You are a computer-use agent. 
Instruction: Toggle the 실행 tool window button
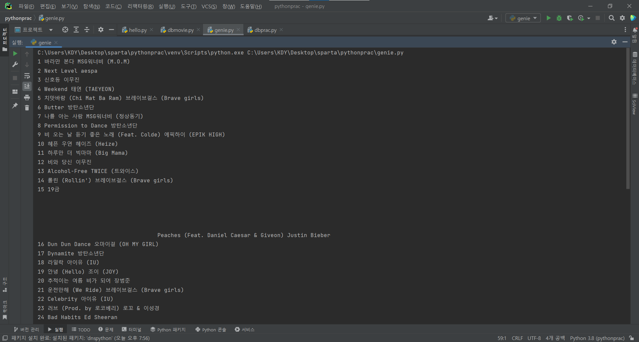click(55, 329)
